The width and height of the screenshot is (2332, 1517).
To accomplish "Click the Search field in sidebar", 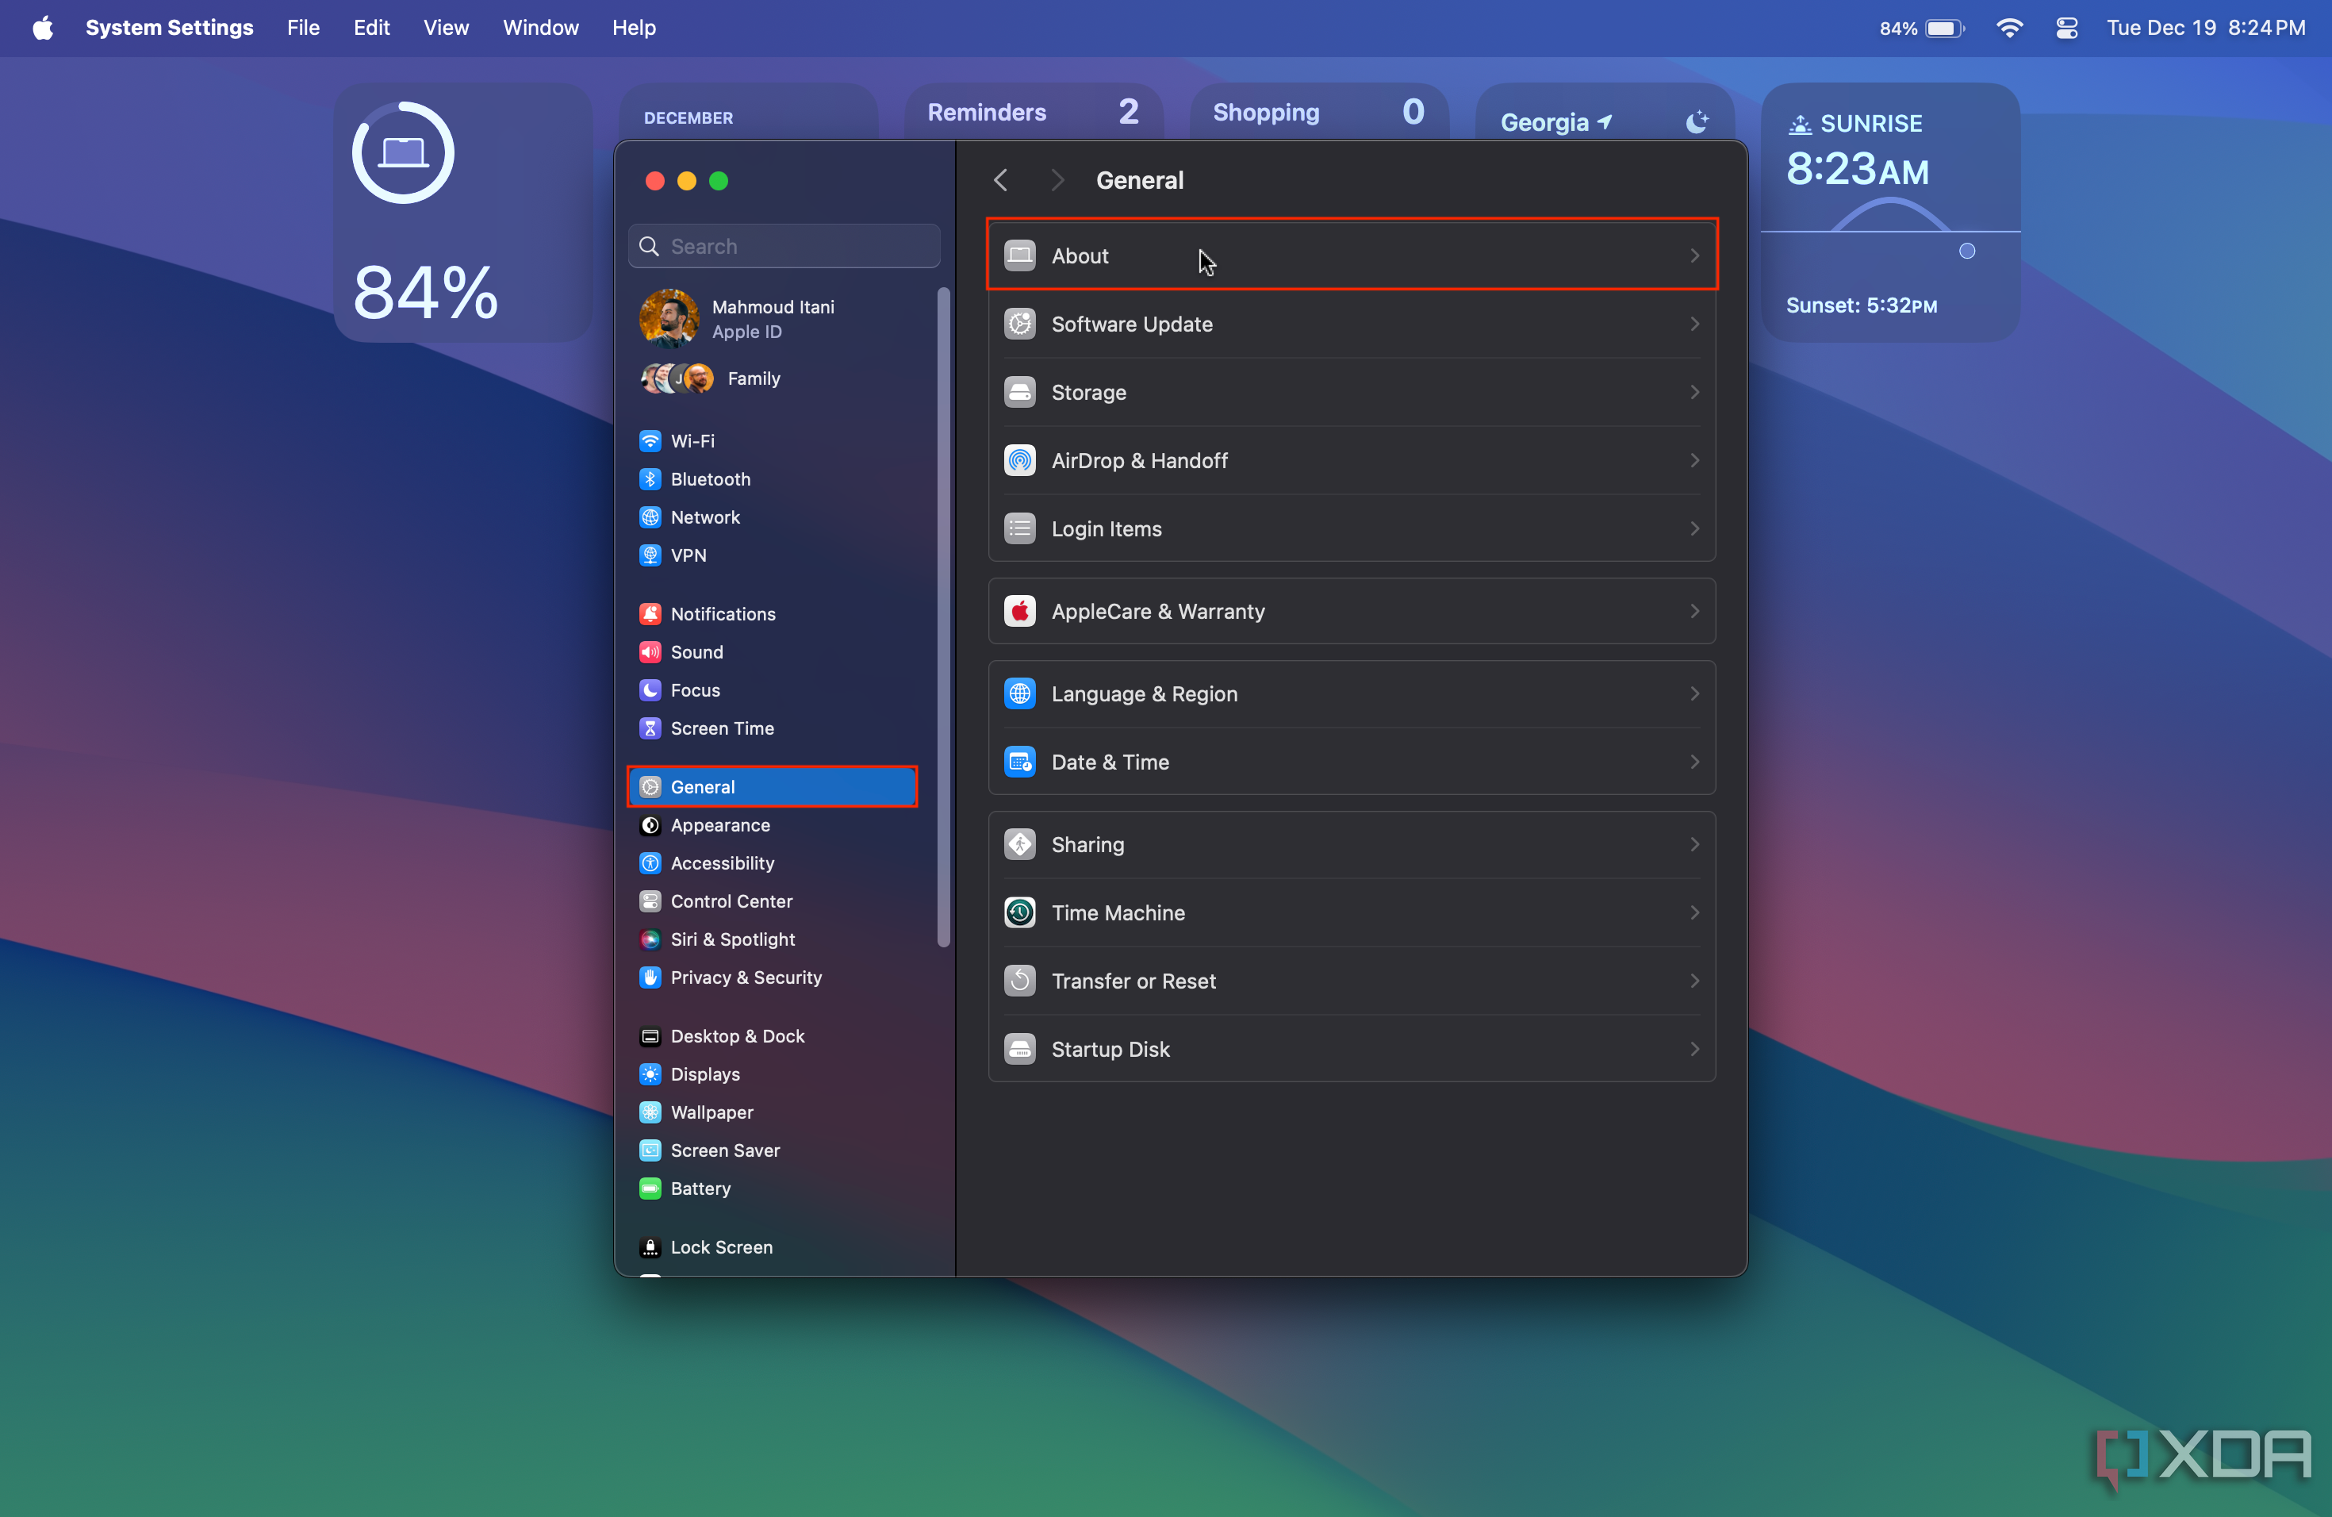I will pos(784,246).
